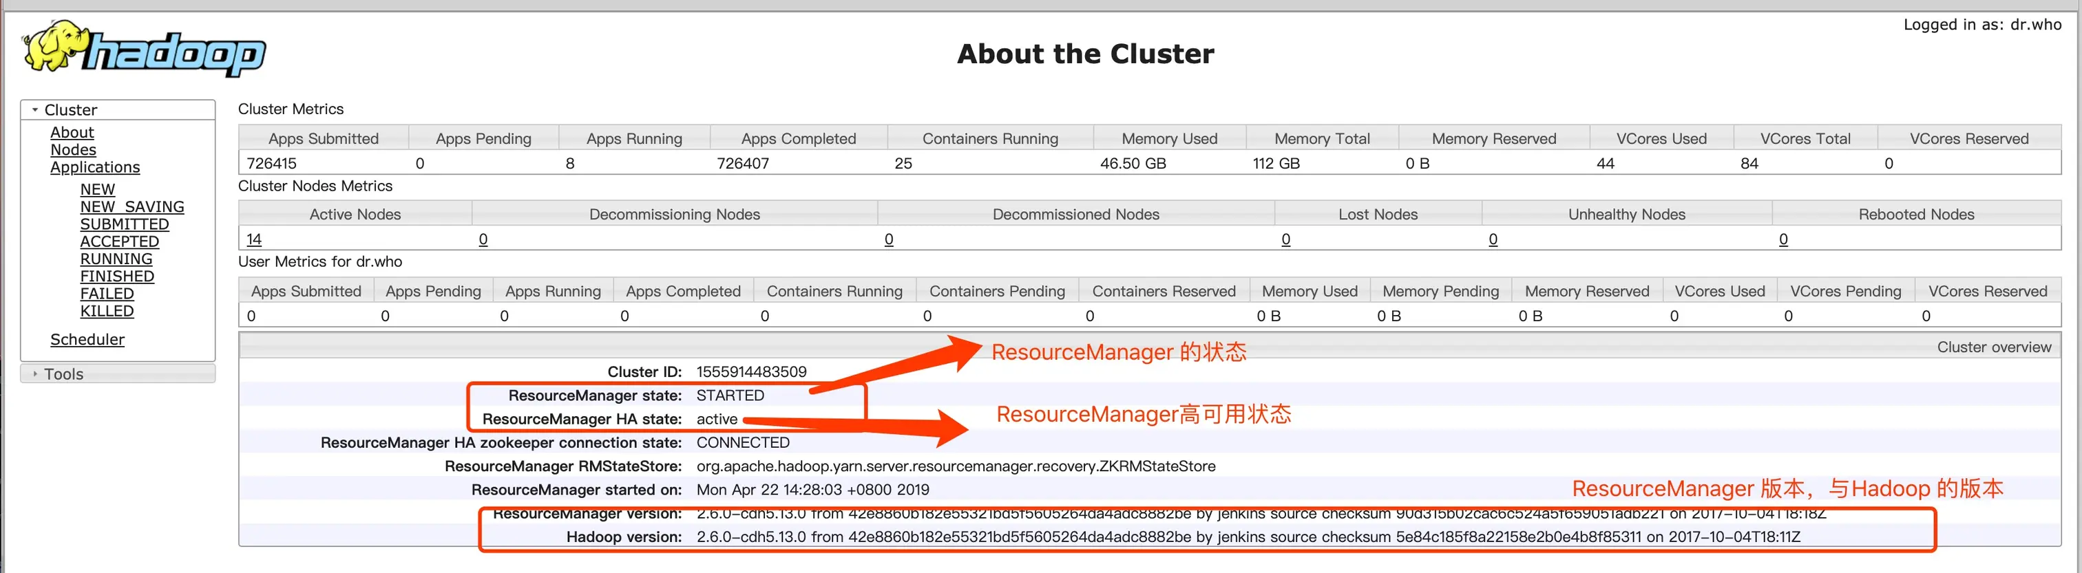Click the Cluster overview panel header
The width and height of the screenshot is (2082, 573).
point(1149,347)
